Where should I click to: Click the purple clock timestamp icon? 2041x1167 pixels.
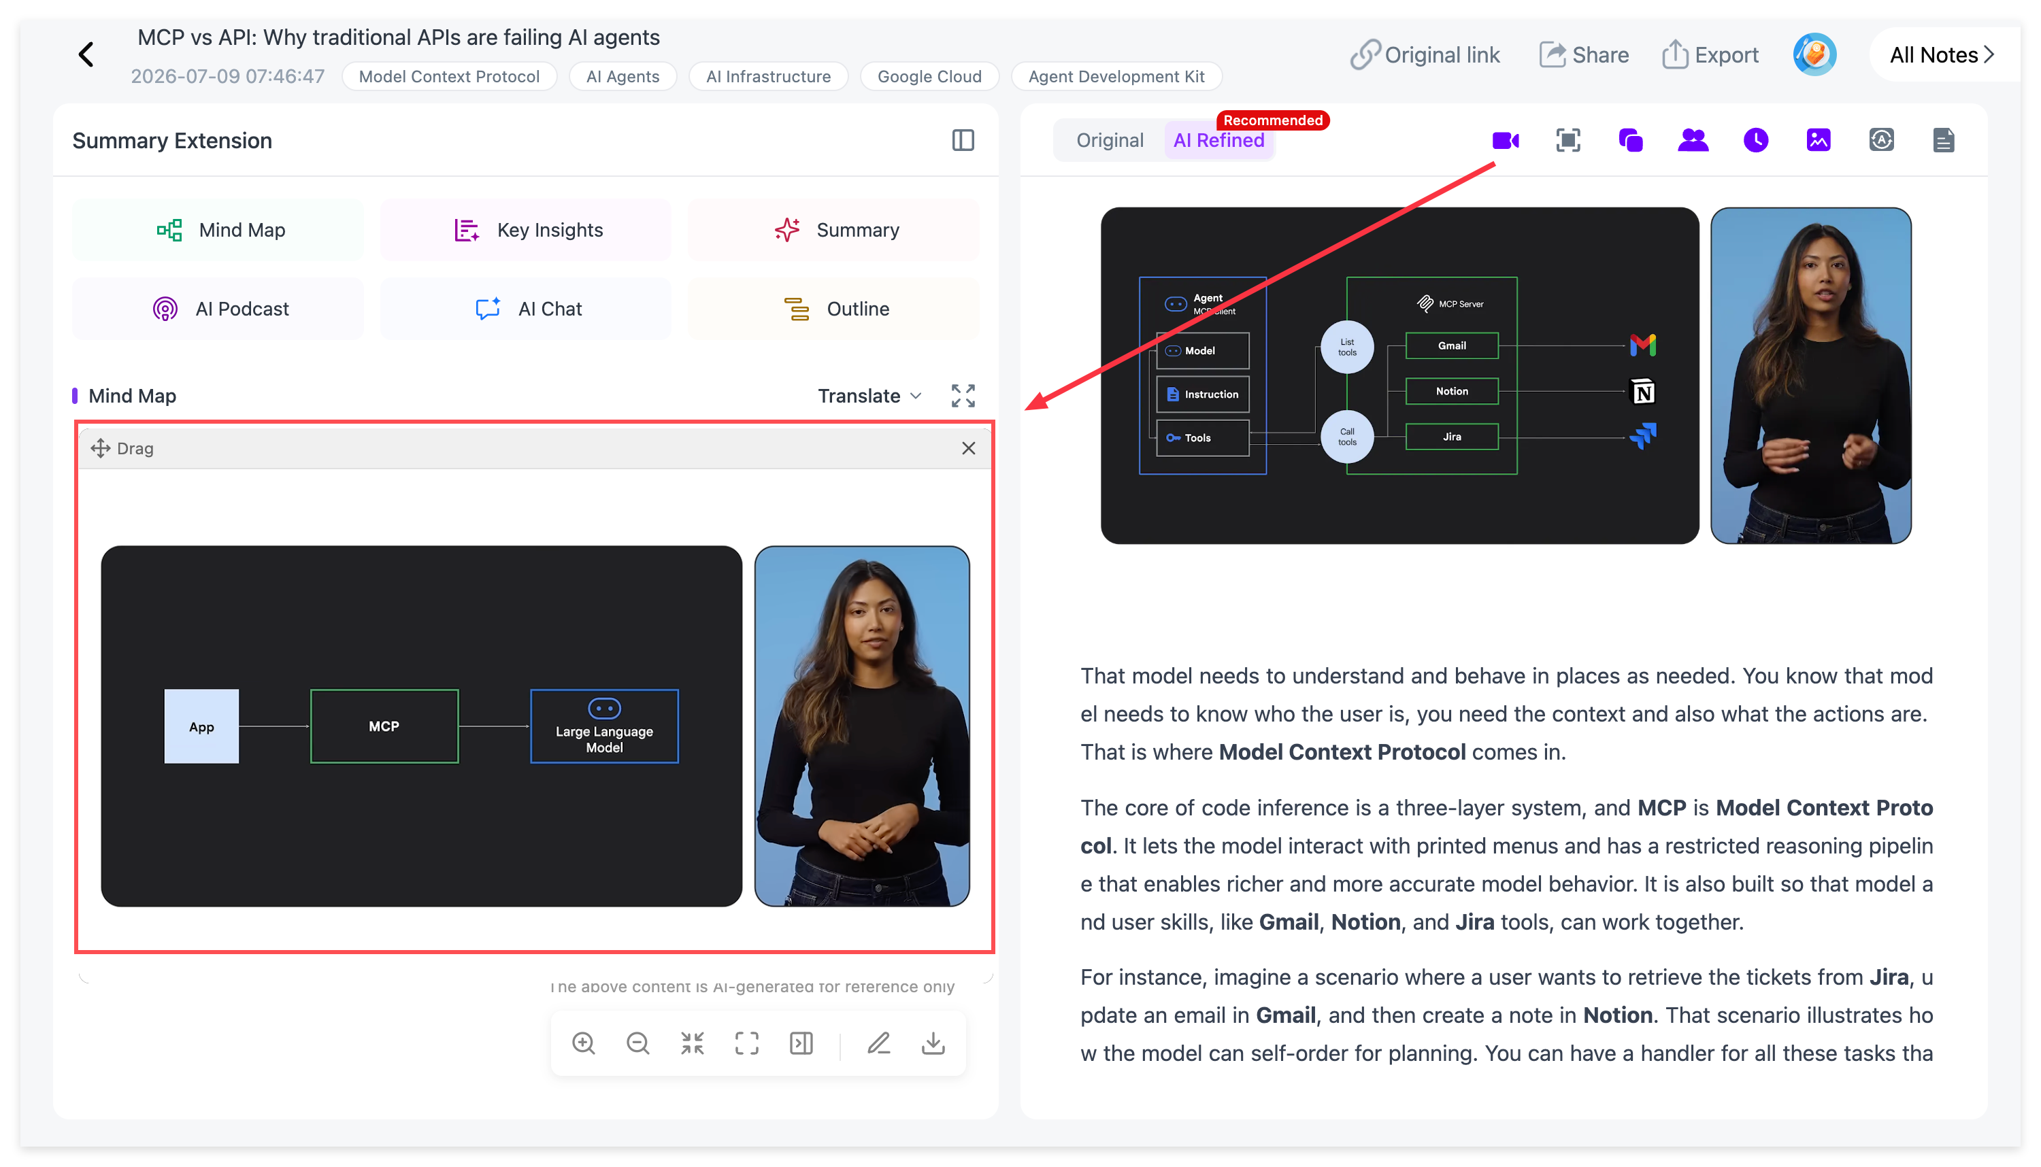click(1756, 140)
